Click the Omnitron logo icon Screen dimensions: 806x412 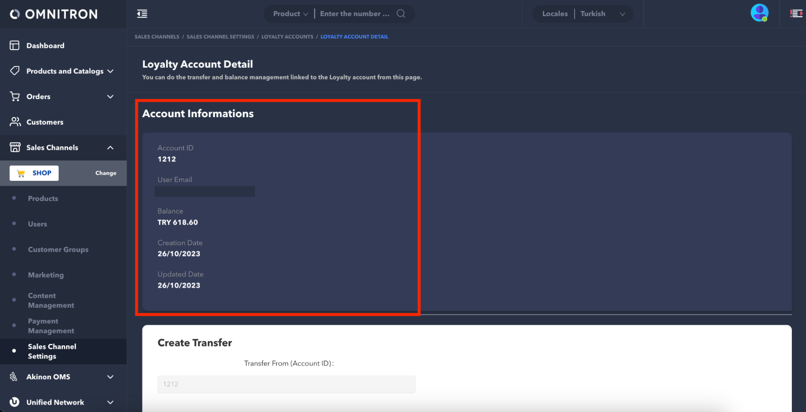point(15,14)
